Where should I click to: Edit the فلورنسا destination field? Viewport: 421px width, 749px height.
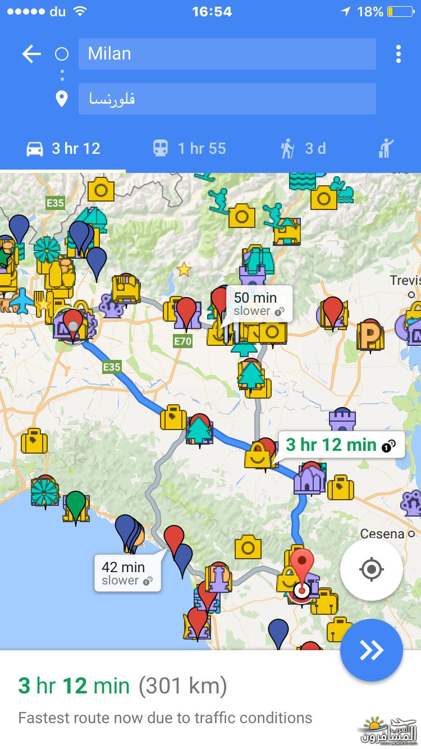click(x=227, y=99)
